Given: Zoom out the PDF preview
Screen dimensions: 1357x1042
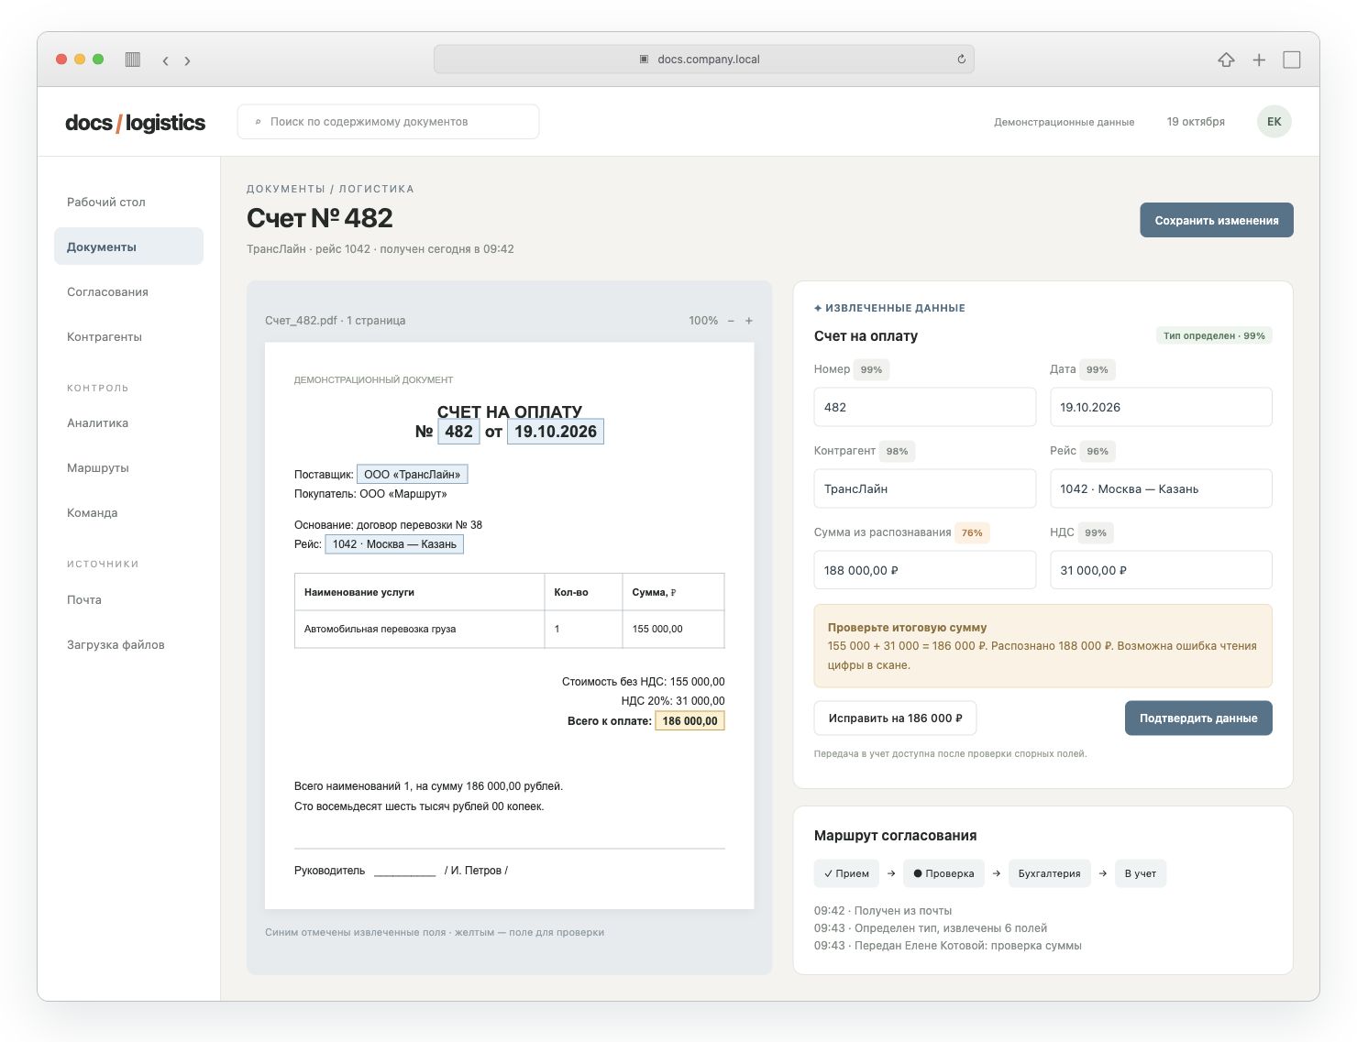Looking at the screenshot, I should 731,321.
